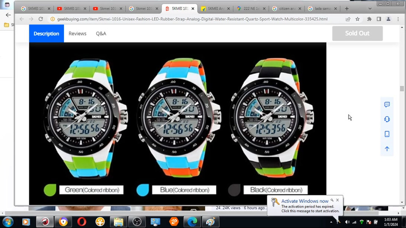
Task: Switch to the Q&A tab
Action: (101, 33)
